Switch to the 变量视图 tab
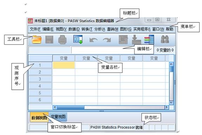The width and height of the screenshot is (202, 135). pos(58,117)
